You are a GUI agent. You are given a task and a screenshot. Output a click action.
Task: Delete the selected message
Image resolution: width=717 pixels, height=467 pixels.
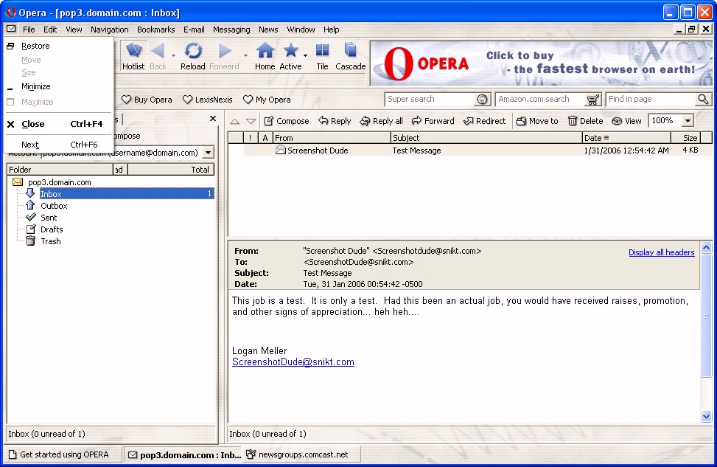pos(585,121)
